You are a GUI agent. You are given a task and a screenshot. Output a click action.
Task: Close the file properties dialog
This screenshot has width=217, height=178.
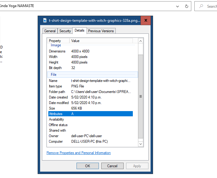point(145,21)
